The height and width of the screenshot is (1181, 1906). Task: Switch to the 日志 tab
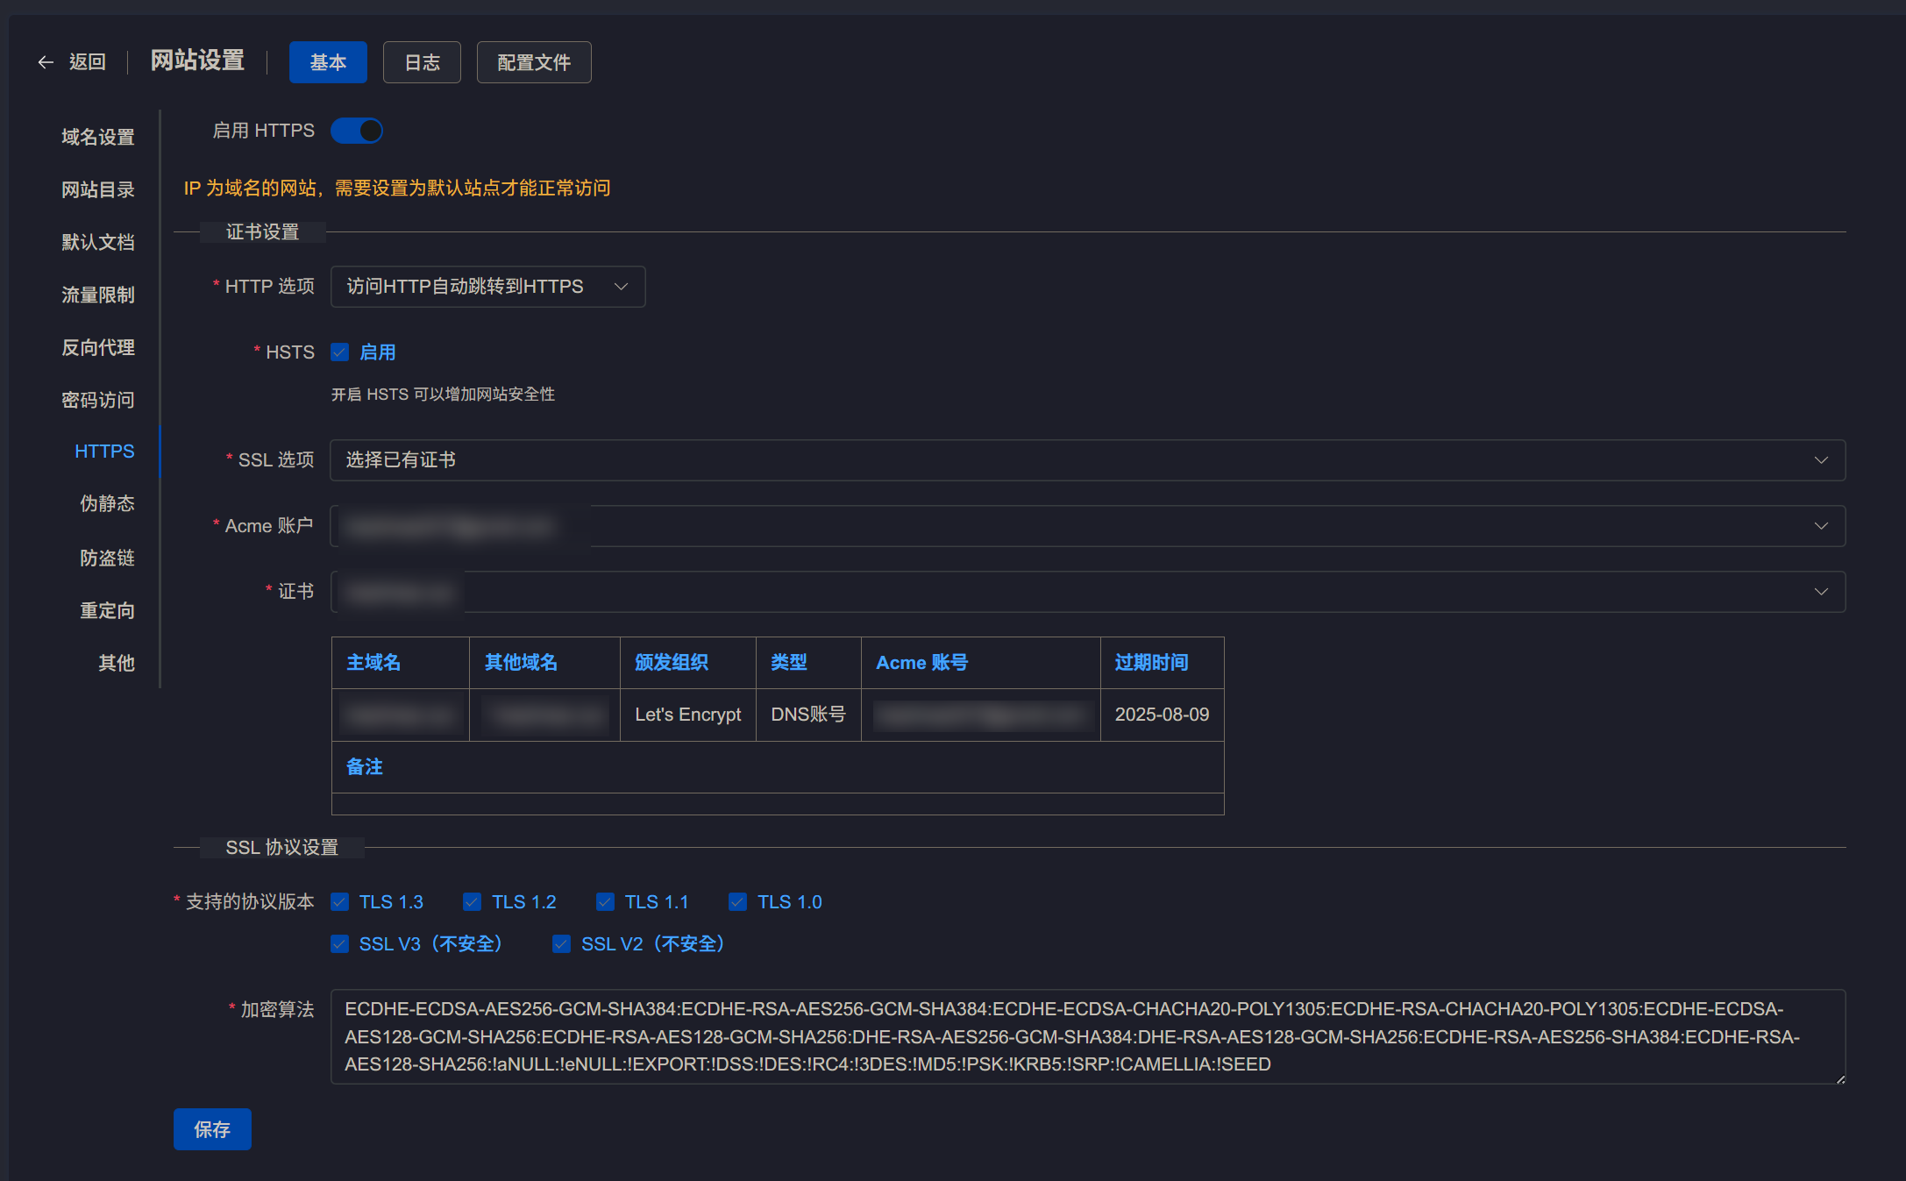(x=422, y=61)
